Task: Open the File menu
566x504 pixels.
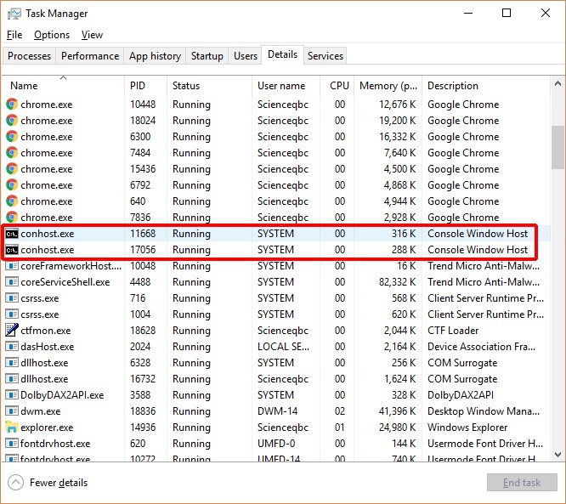Action: (14, 35)
